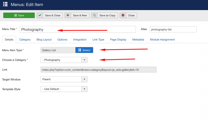
Task: Click the Joomla menu grid icon in header
Action: 5,4
